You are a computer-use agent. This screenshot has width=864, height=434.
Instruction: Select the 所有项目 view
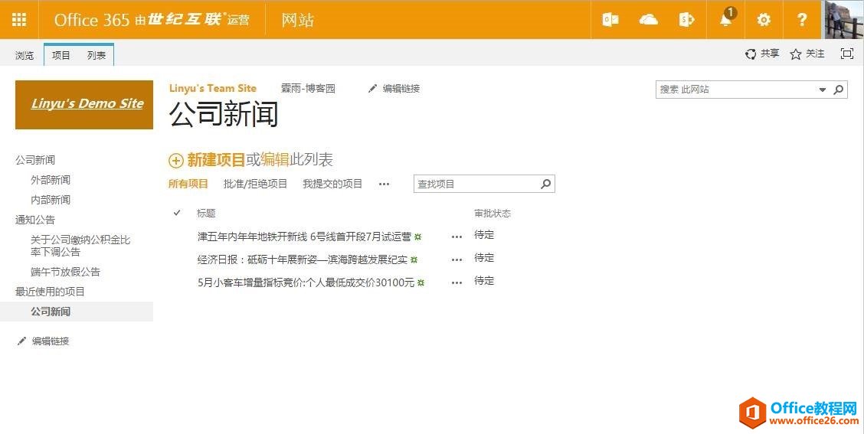tap(188, 184)
